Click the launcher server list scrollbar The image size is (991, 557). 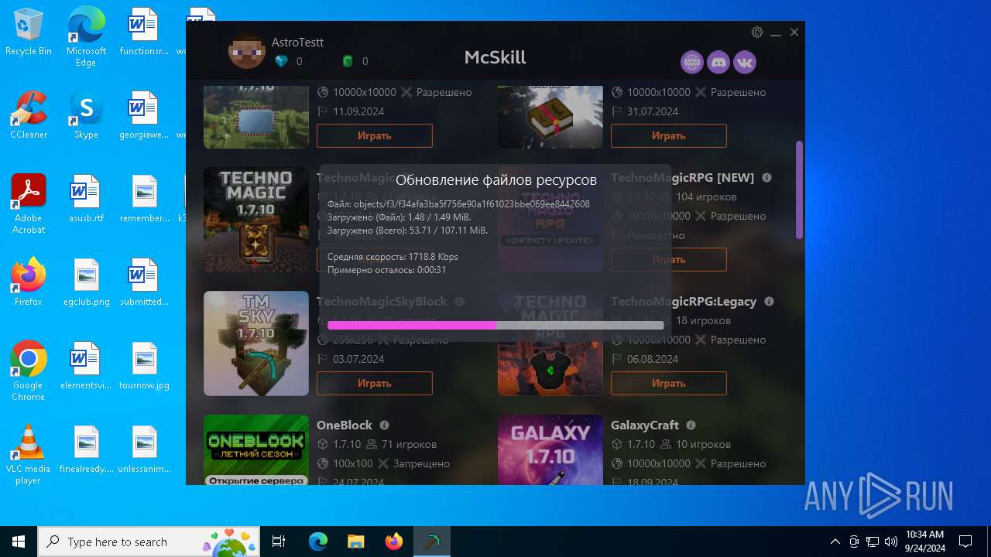point(799,190)
